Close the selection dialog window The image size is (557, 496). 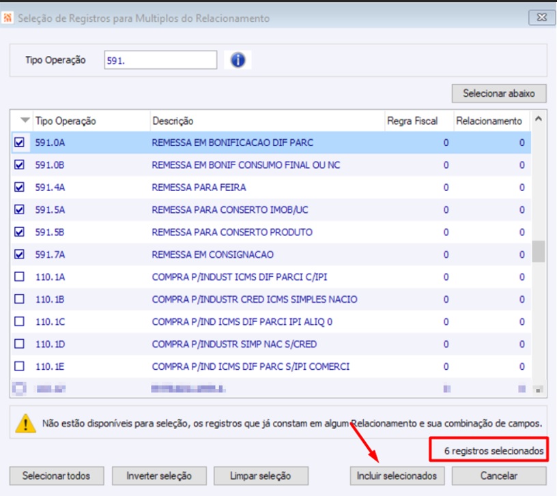click(541, 17)
